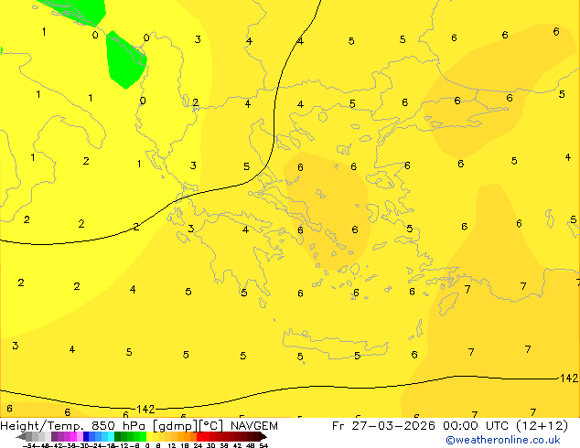Screen dimensions: 580x448
Task: Pick the yellow swatch in the temperature legend
Action: click(x=149, y=436)
